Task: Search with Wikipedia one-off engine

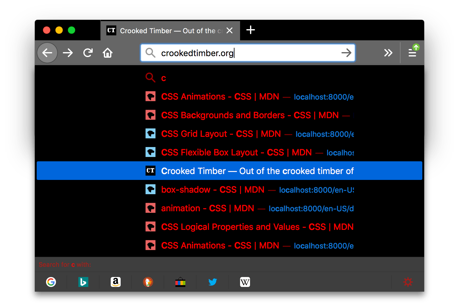Action: coord(245,282)
